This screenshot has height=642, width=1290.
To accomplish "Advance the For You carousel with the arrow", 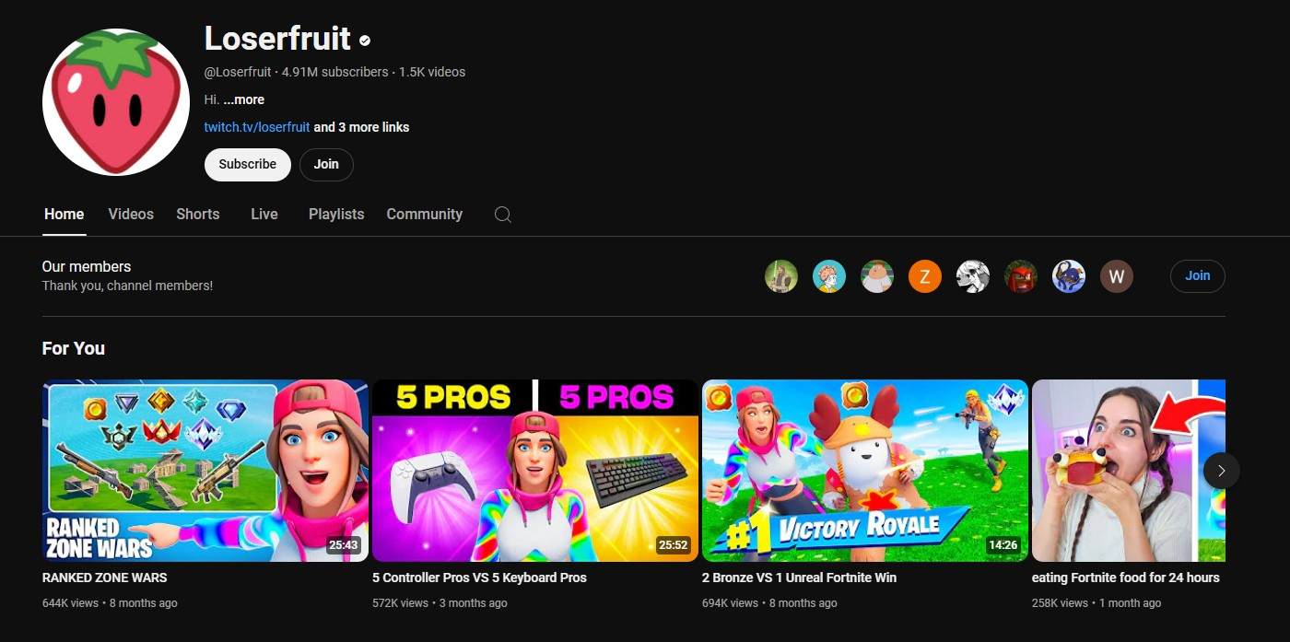I will [1221, 471].
